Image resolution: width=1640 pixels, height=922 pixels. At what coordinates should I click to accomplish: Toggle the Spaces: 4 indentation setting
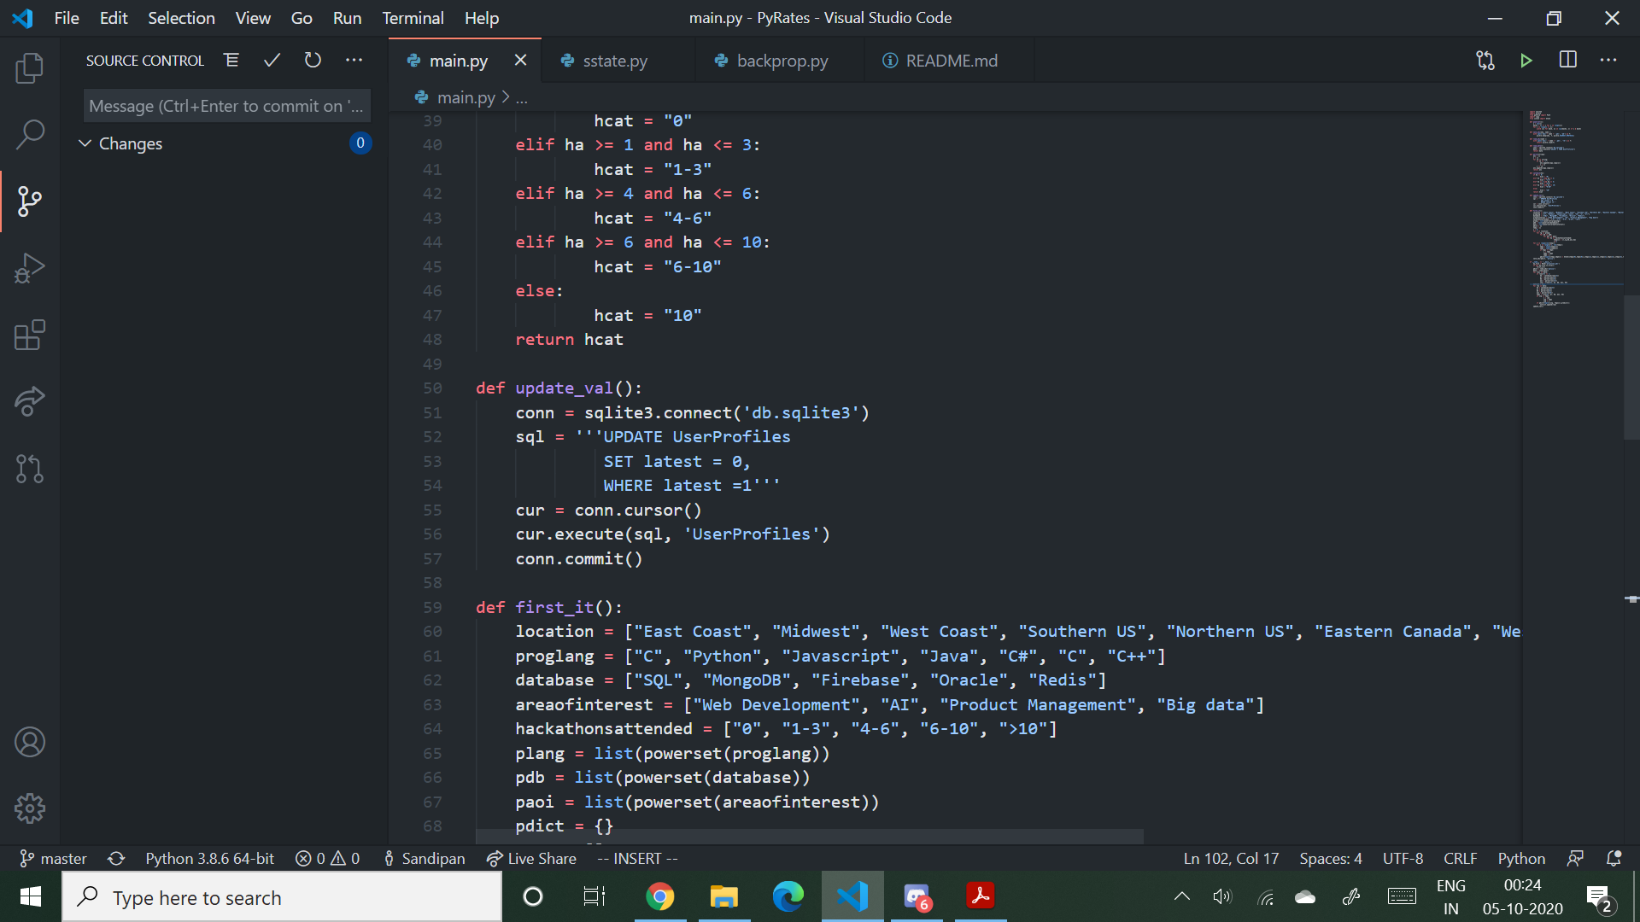pyautogui.click(x=1330, y=858)
